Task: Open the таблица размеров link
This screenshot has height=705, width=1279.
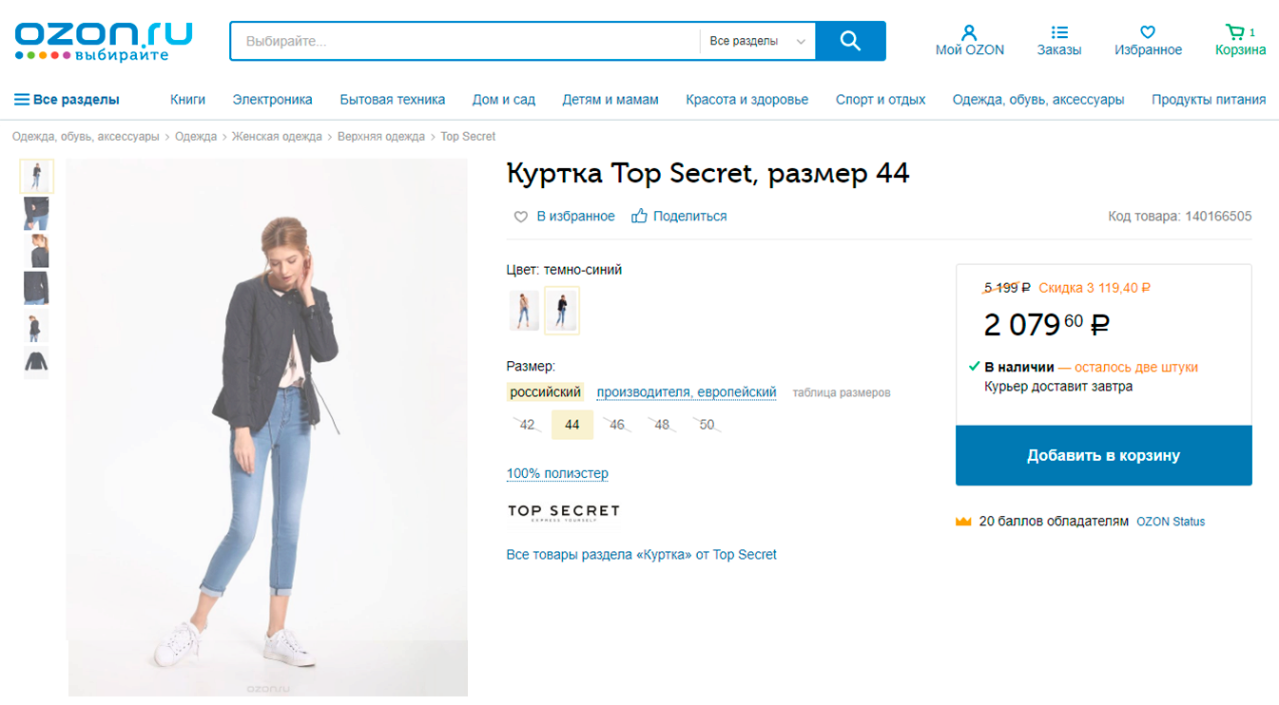Action: (842, 392)
